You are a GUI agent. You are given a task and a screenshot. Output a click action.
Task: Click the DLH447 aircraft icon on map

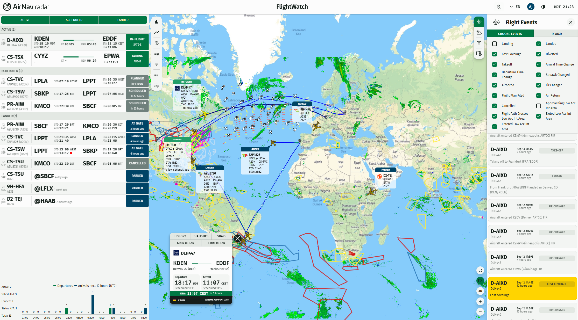(205, 114)
